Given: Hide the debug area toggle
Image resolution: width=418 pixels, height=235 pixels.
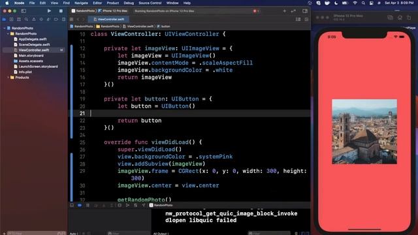Looking at the screenshot, I should (x=72, y=205).
